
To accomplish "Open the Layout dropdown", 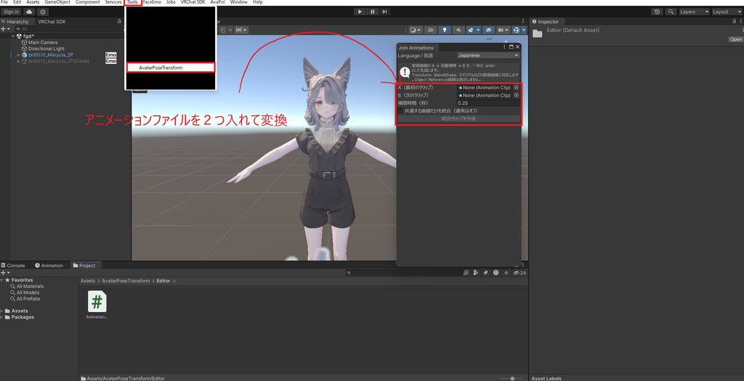I will (x=727, y=12).
